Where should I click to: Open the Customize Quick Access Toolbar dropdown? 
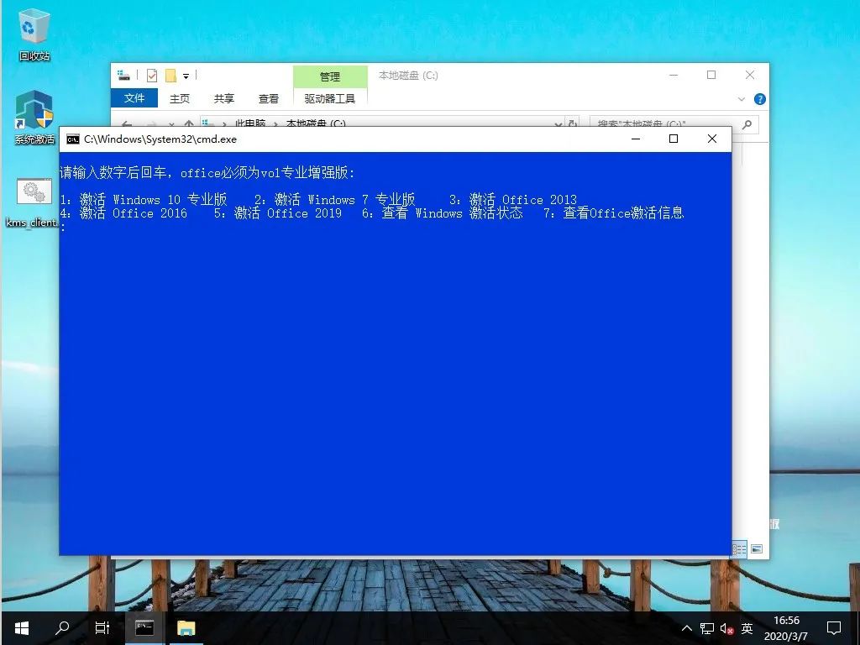pos(186,76)
